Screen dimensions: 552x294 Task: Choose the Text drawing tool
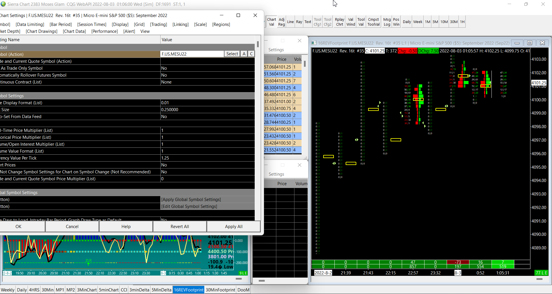tap(308, 22)
